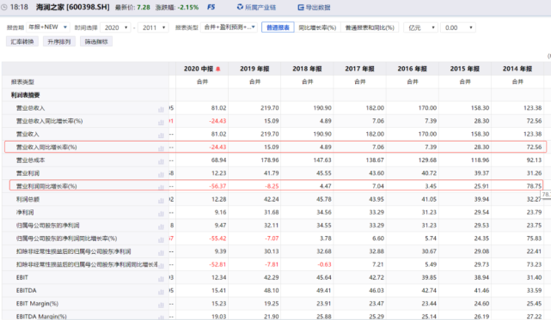The height and width of the screenshot is (320, 551).
Task: Open the start year 2020 dropdown
Action: 115,27
